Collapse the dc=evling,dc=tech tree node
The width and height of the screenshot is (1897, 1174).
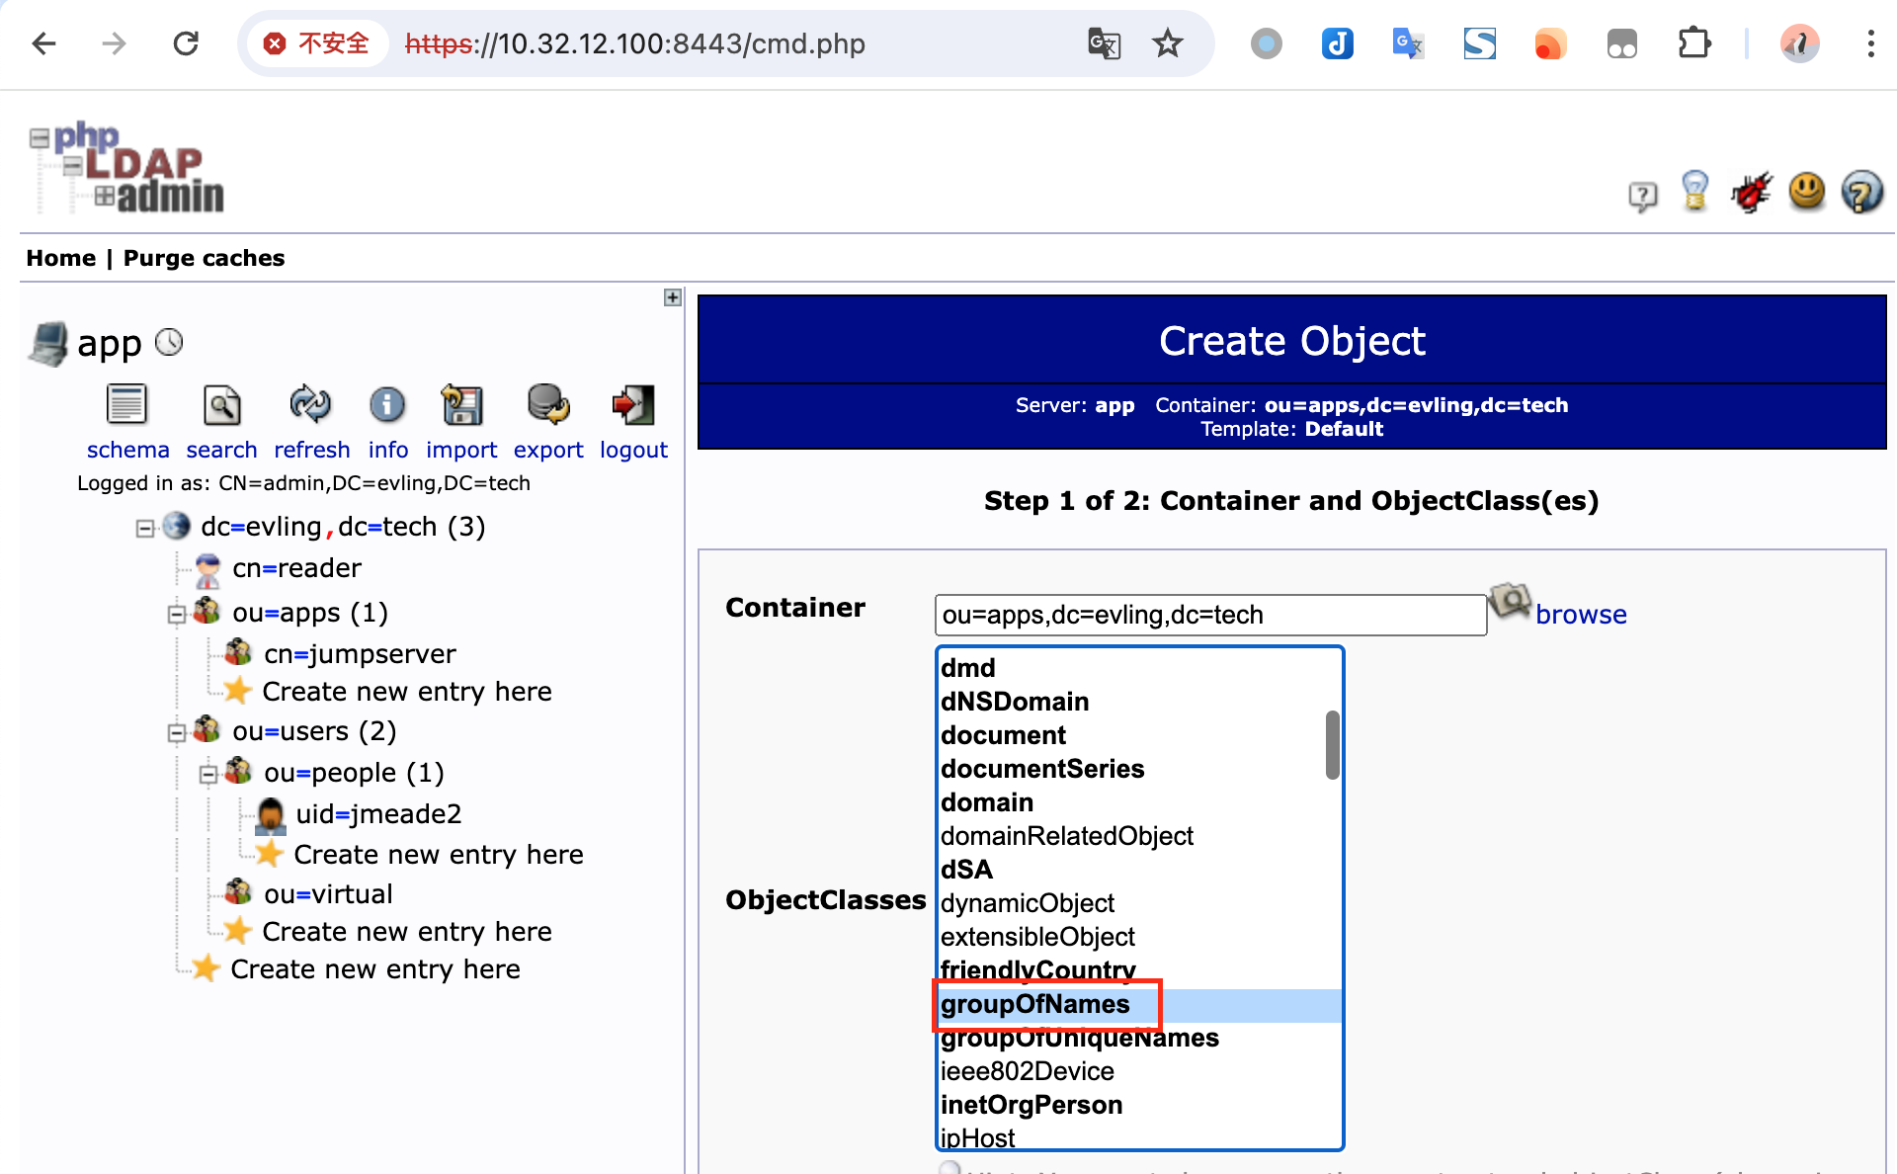(145, 529)
